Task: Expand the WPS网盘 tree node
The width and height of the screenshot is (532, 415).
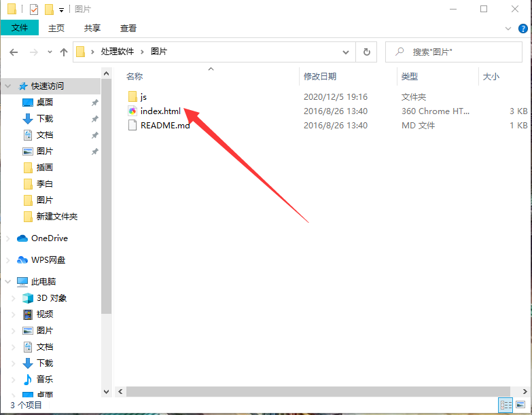Action: [x=8, y=260]
